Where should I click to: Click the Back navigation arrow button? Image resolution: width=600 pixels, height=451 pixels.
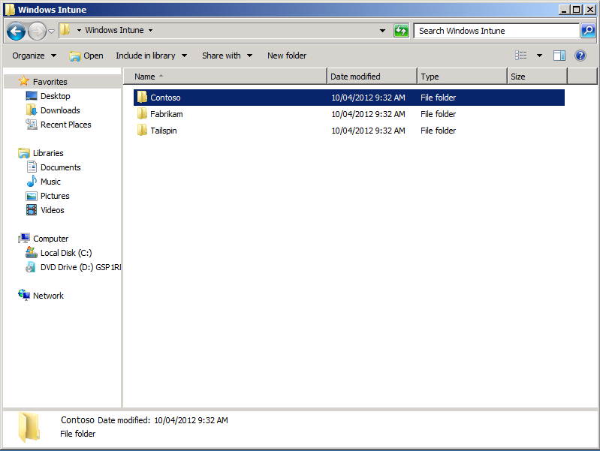pos(16,31)
